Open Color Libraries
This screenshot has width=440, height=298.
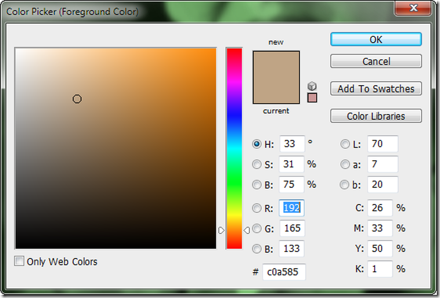[x=376, y=116]
